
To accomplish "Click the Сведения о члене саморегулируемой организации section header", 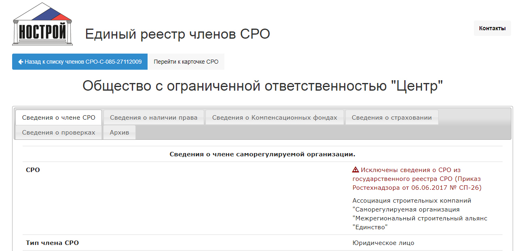I will point(262,154).
